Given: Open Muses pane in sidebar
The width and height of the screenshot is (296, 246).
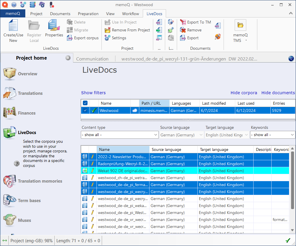Looking at the screenshot, I should point(17,220).
